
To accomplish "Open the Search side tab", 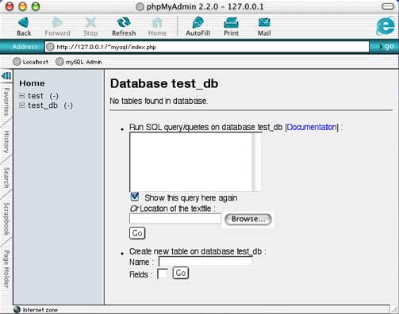I will [x=6, y=178].
